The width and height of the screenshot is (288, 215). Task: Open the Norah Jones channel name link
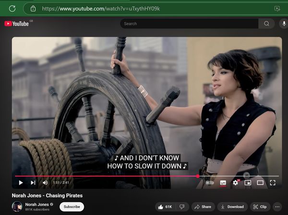(37, 204)
